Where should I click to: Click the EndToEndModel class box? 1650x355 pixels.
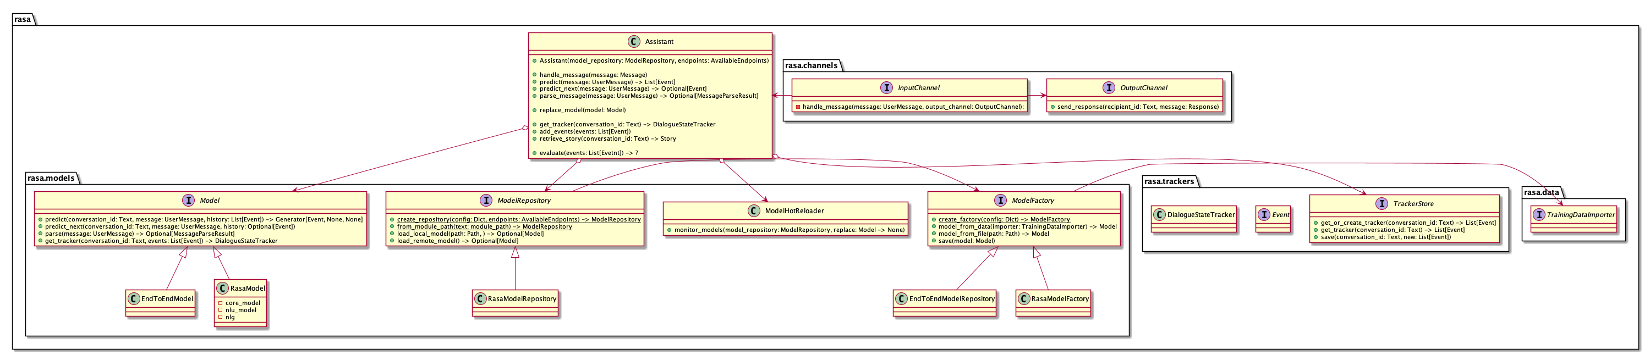(161, 303)
